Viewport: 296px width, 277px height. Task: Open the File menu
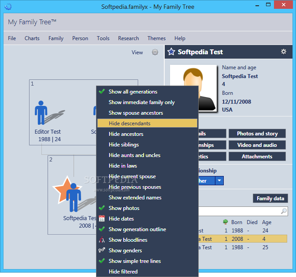pos(12,38)
